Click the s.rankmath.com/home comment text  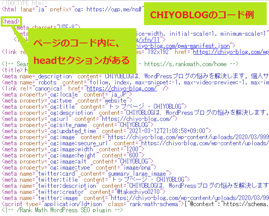tap(185, 64)
